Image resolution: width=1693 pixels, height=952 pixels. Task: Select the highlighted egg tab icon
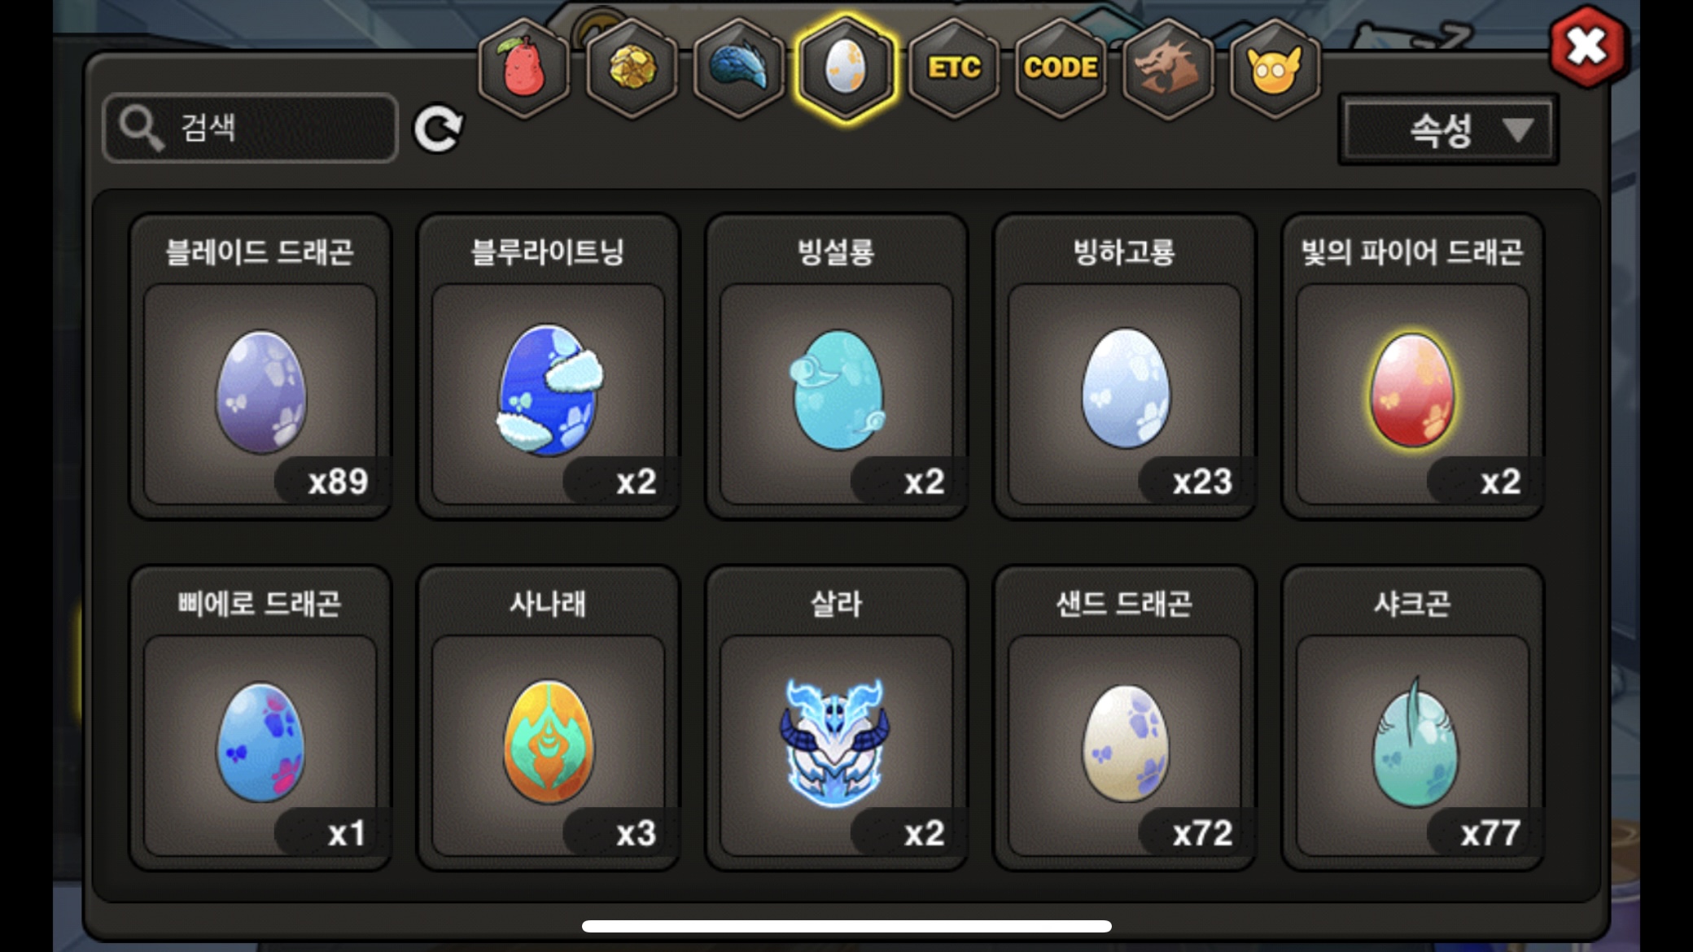tap(846, 68)
